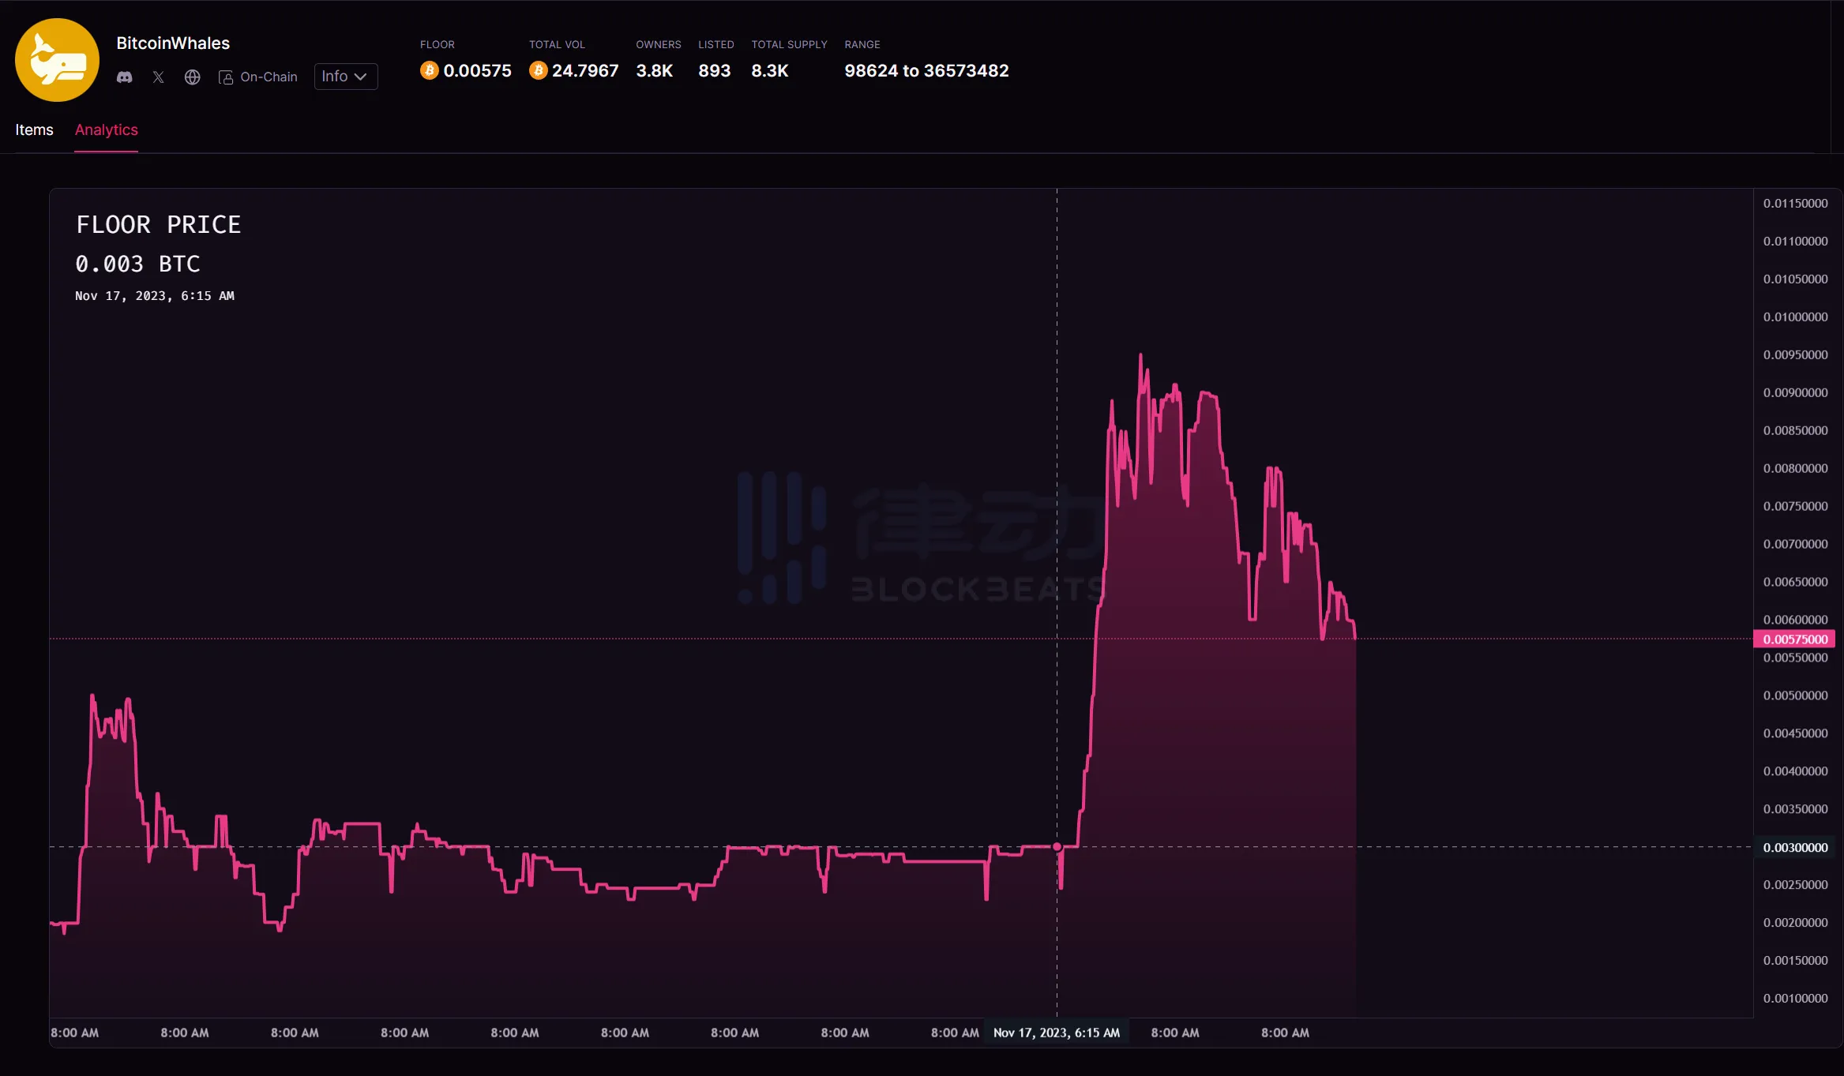
Task: Open the X (Twitter) profile icon
Action: click(x=159, y=77)
